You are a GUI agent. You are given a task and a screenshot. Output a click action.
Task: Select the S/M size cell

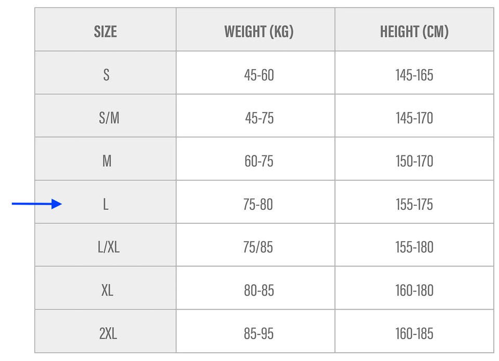109,118
